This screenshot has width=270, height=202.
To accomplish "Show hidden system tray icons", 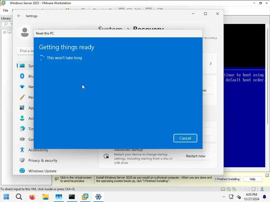I will [224, 197].
